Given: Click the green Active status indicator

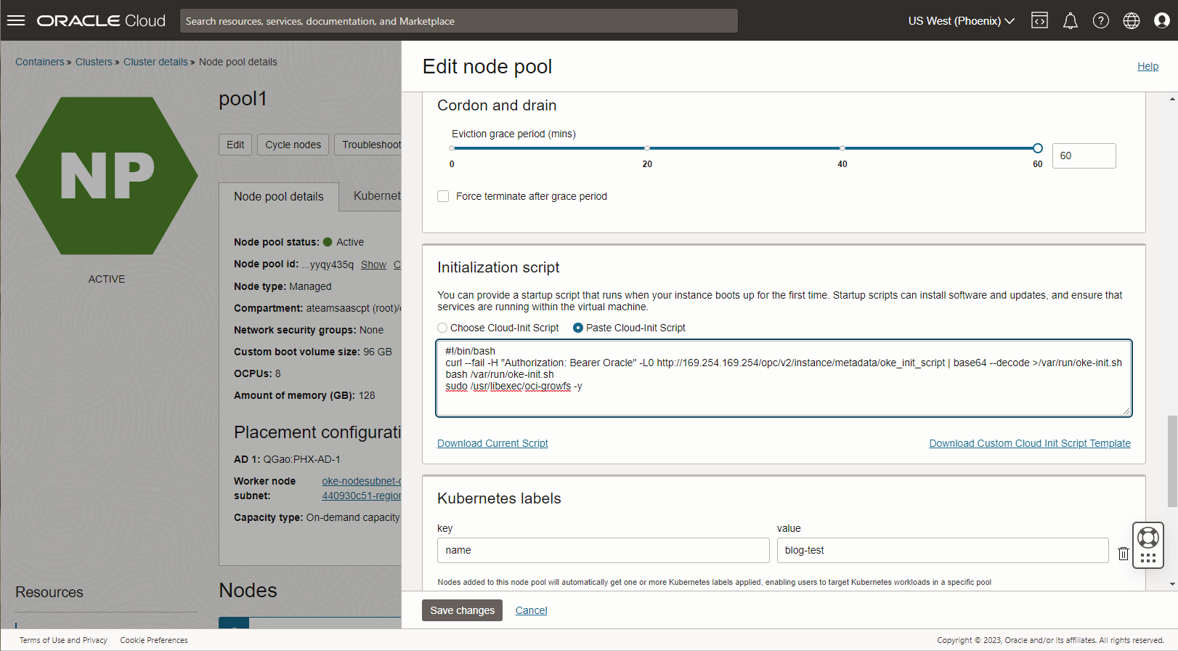Looking at the screenshot, I should 328,242.
